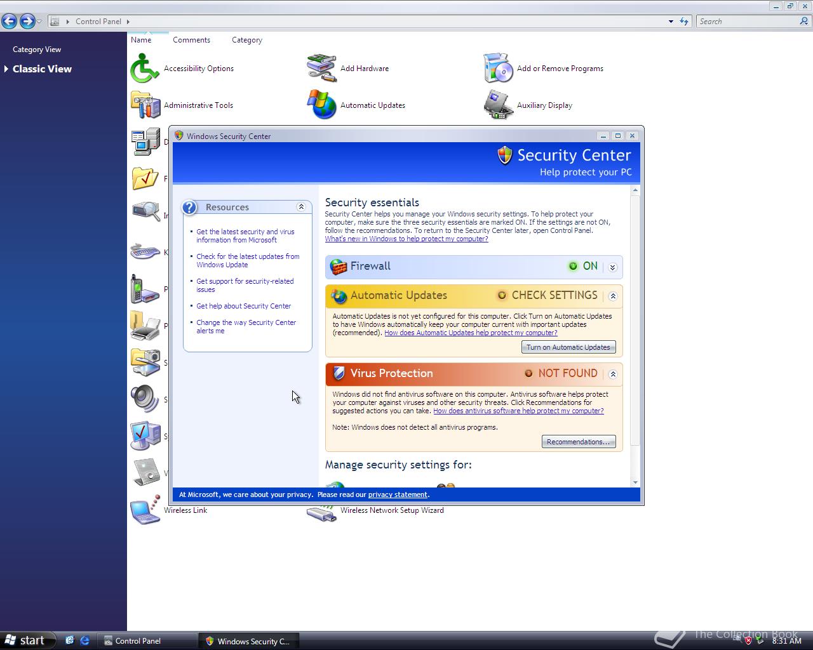Click the Scanners and Cameras icon
The height and width of the screenshot is (650, 813).
145,363
